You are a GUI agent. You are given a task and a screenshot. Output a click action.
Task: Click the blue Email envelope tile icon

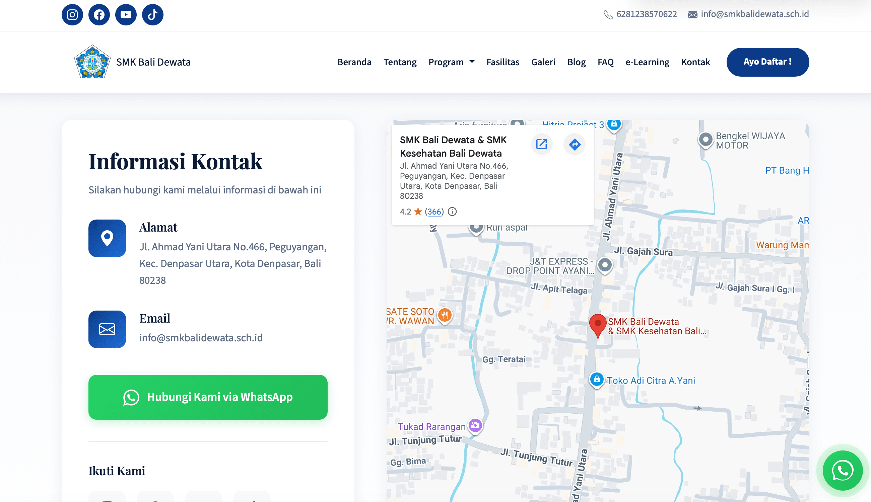click(107, 329)
